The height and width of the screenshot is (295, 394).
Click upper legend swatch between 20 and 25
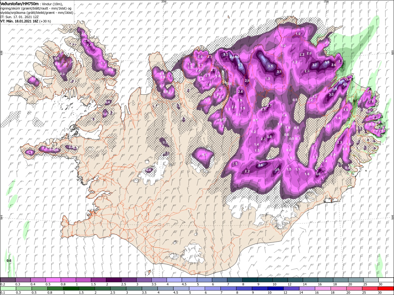pyautogui.click(x=355, y=280)
